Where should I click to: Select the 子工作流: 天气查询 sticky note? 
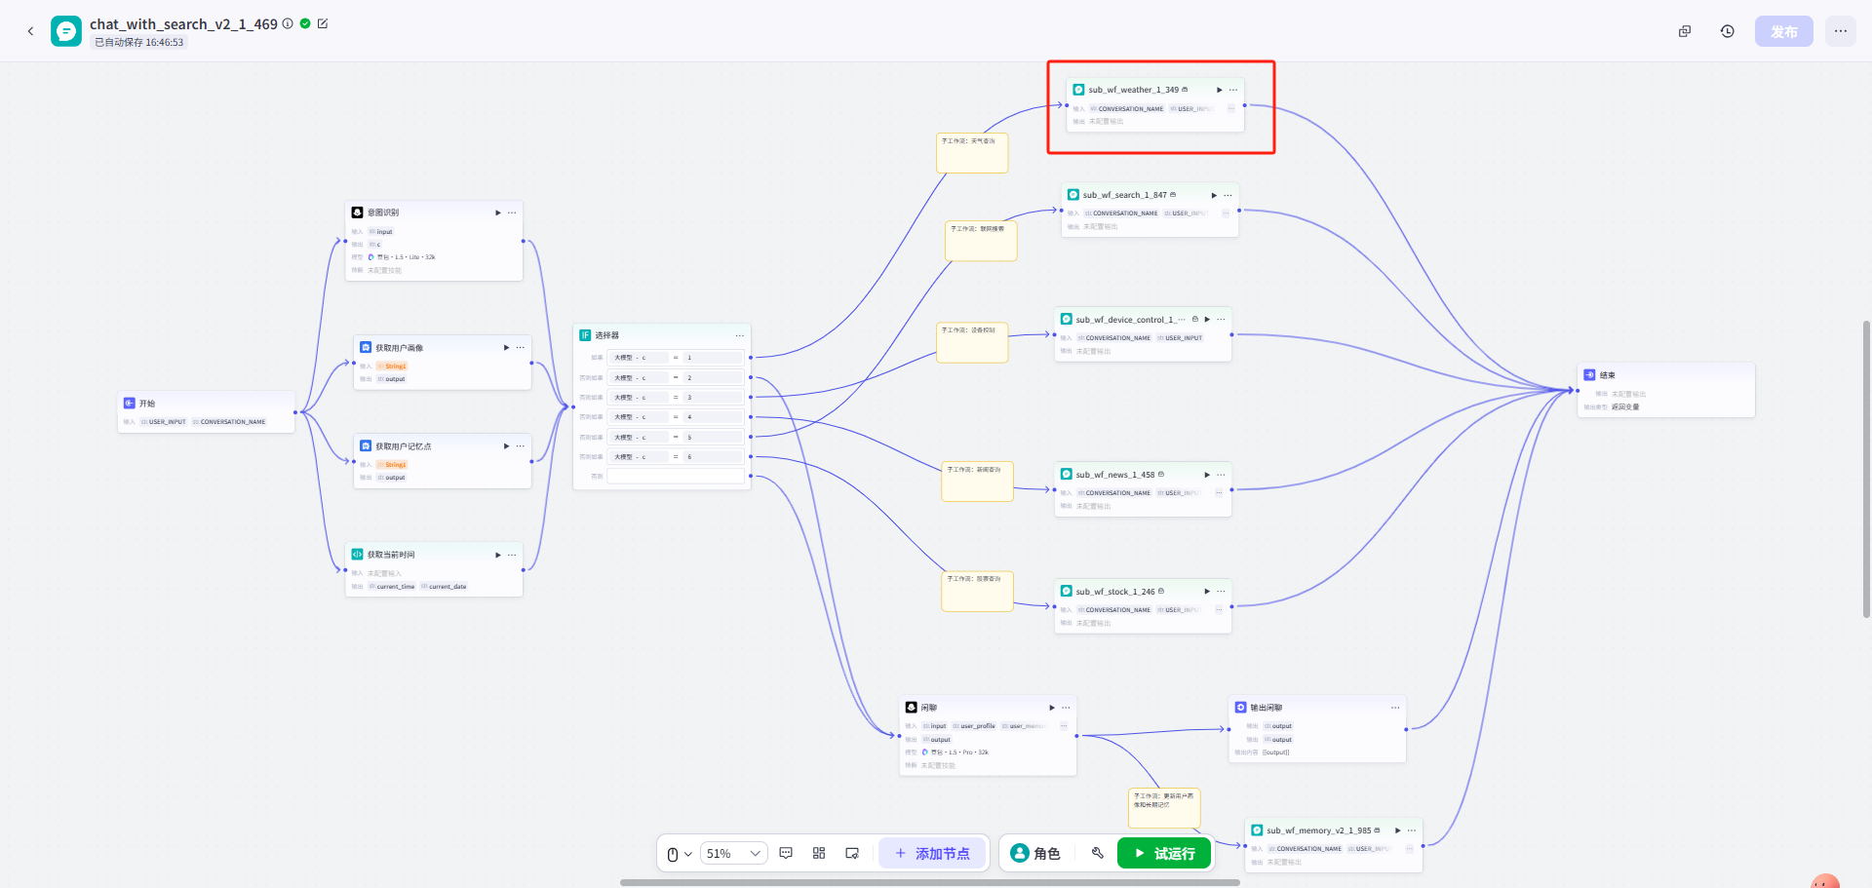coord(972,153)
